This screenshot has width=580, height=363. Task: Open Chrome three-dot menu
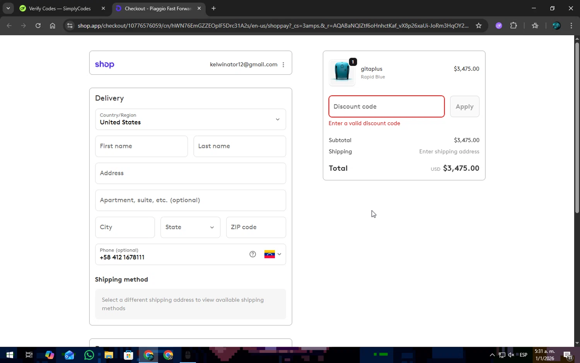[x=571, y=26]
